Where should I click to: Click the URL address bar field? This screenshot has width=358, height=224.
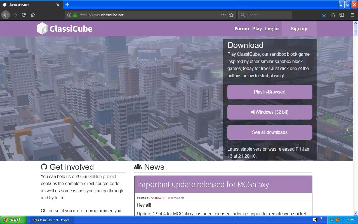click(x=150, y=15)
